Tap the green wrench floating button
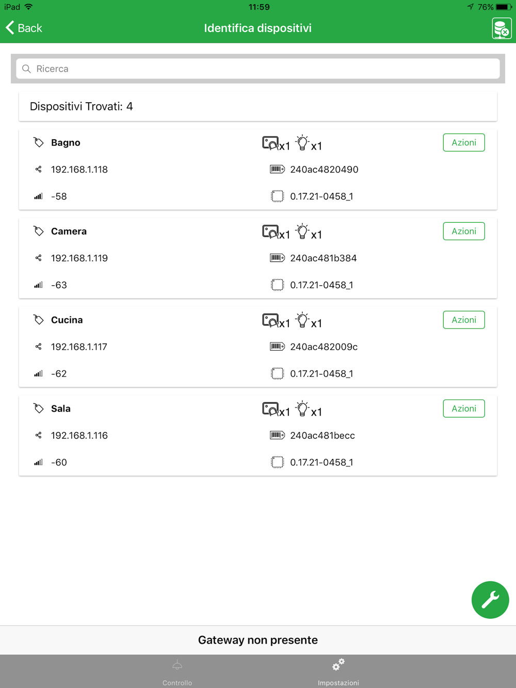The width and height of the screenshot is (516, 688). 490,600
